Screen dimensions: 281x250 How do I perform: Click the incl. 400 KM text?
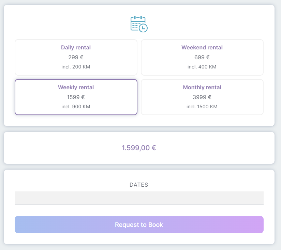click(202, 67)
